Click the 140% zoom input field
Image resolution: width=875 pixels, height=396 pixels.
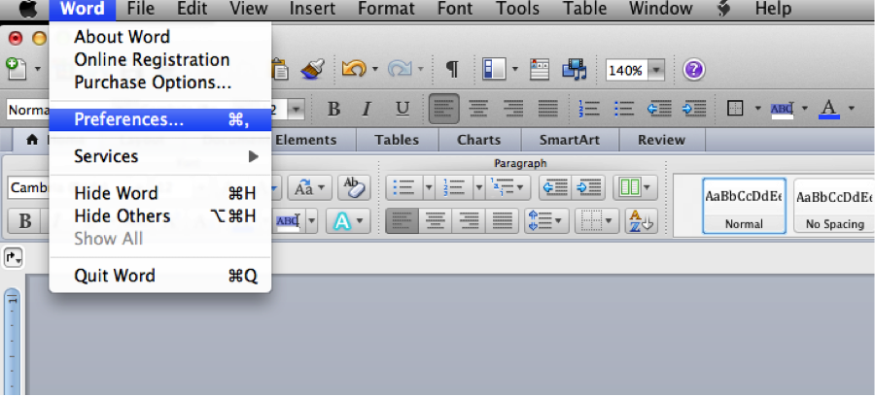point(627,71)
